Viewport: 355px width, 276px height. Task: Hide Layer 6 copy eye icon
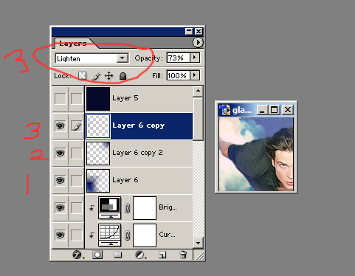(x=61, y=126)
